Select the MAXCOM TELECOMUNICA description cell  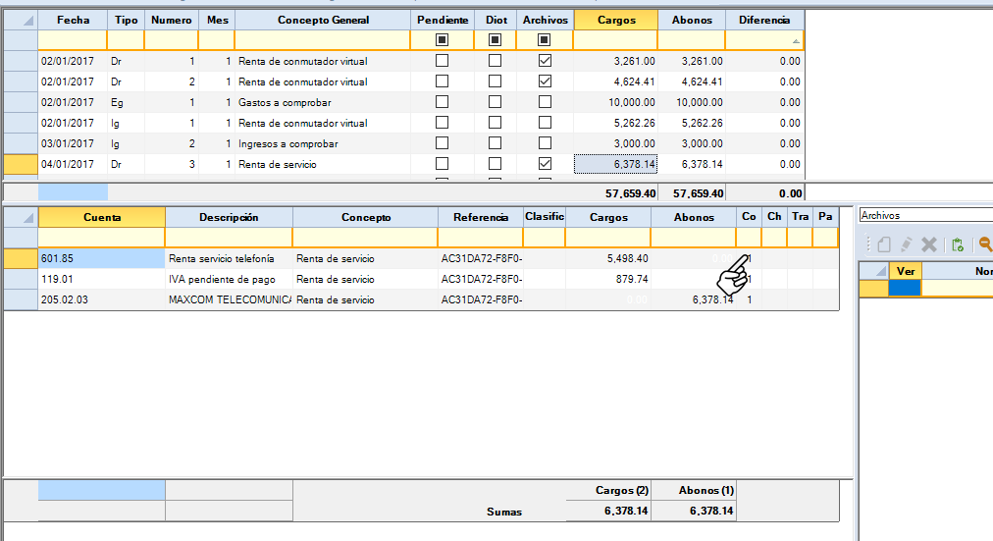[x=229, y=299]
